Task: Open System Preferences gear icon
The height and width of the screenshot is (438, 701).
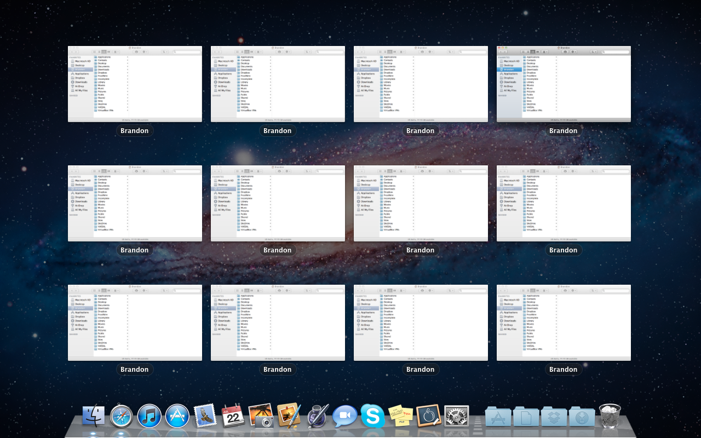Action: (456, 417)
